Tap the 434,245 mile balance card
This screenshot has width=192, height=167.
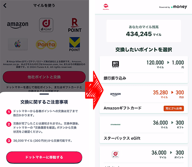144,31
